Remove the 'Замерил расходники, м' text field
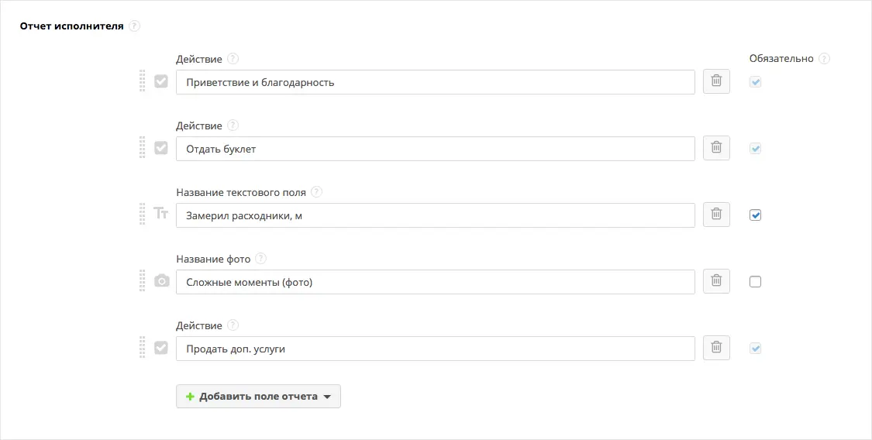The image size is (872, 440). [716, 215]
